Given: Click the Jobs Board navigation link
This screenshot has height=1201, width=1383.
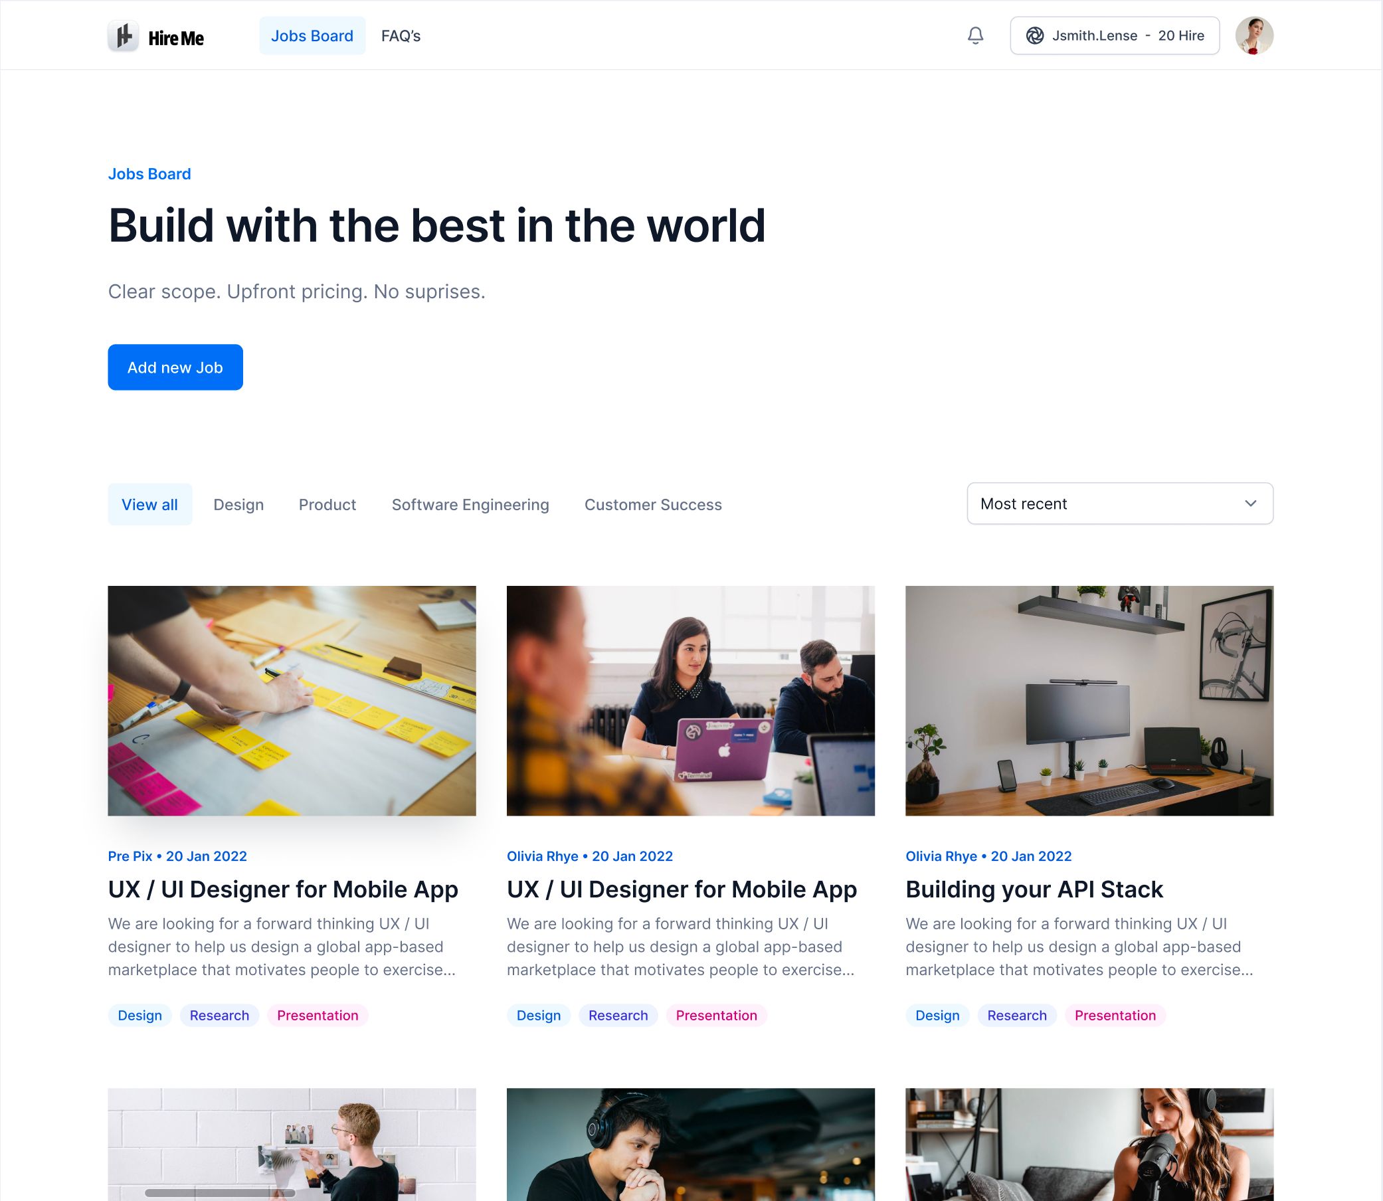Looking at the screenshot, I should point(312,35).
